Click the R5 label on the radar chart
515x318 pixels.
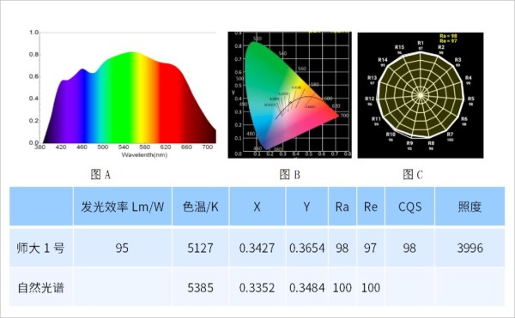(471, 99)
